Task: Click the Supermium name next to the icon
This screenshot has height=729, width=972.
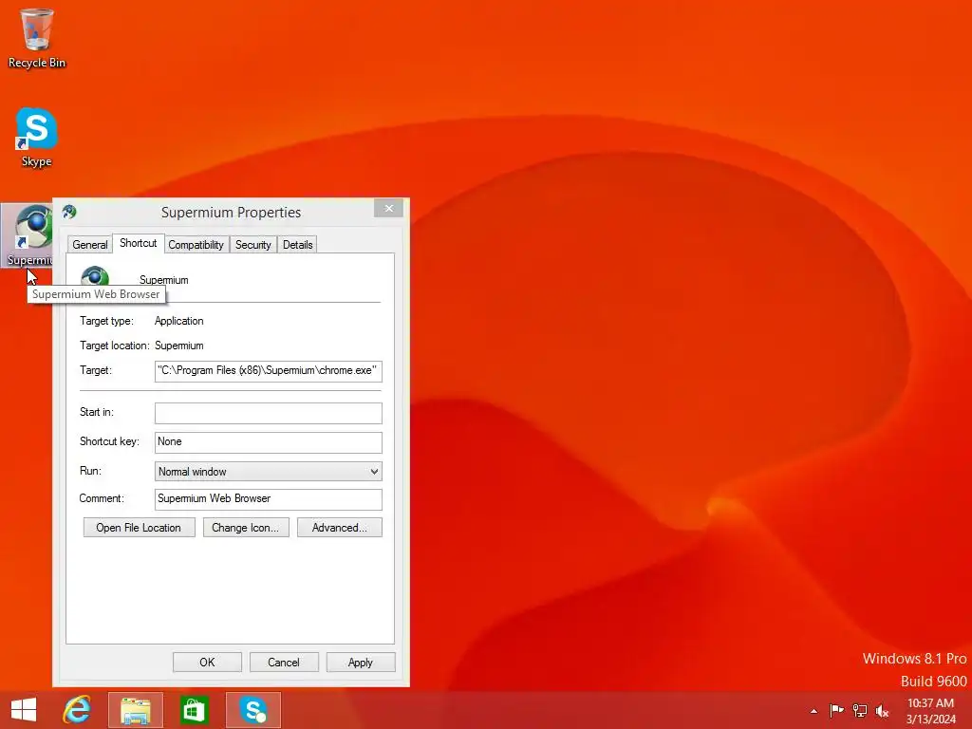Action: (163, 280)
